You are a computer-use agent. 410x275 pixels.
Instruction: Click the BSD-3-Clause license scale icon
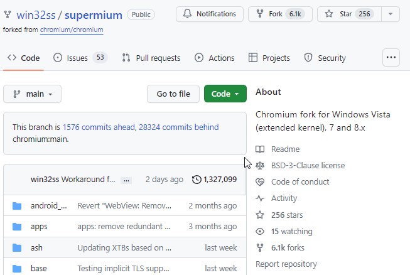pyautogui.click(x=260, y=166)
